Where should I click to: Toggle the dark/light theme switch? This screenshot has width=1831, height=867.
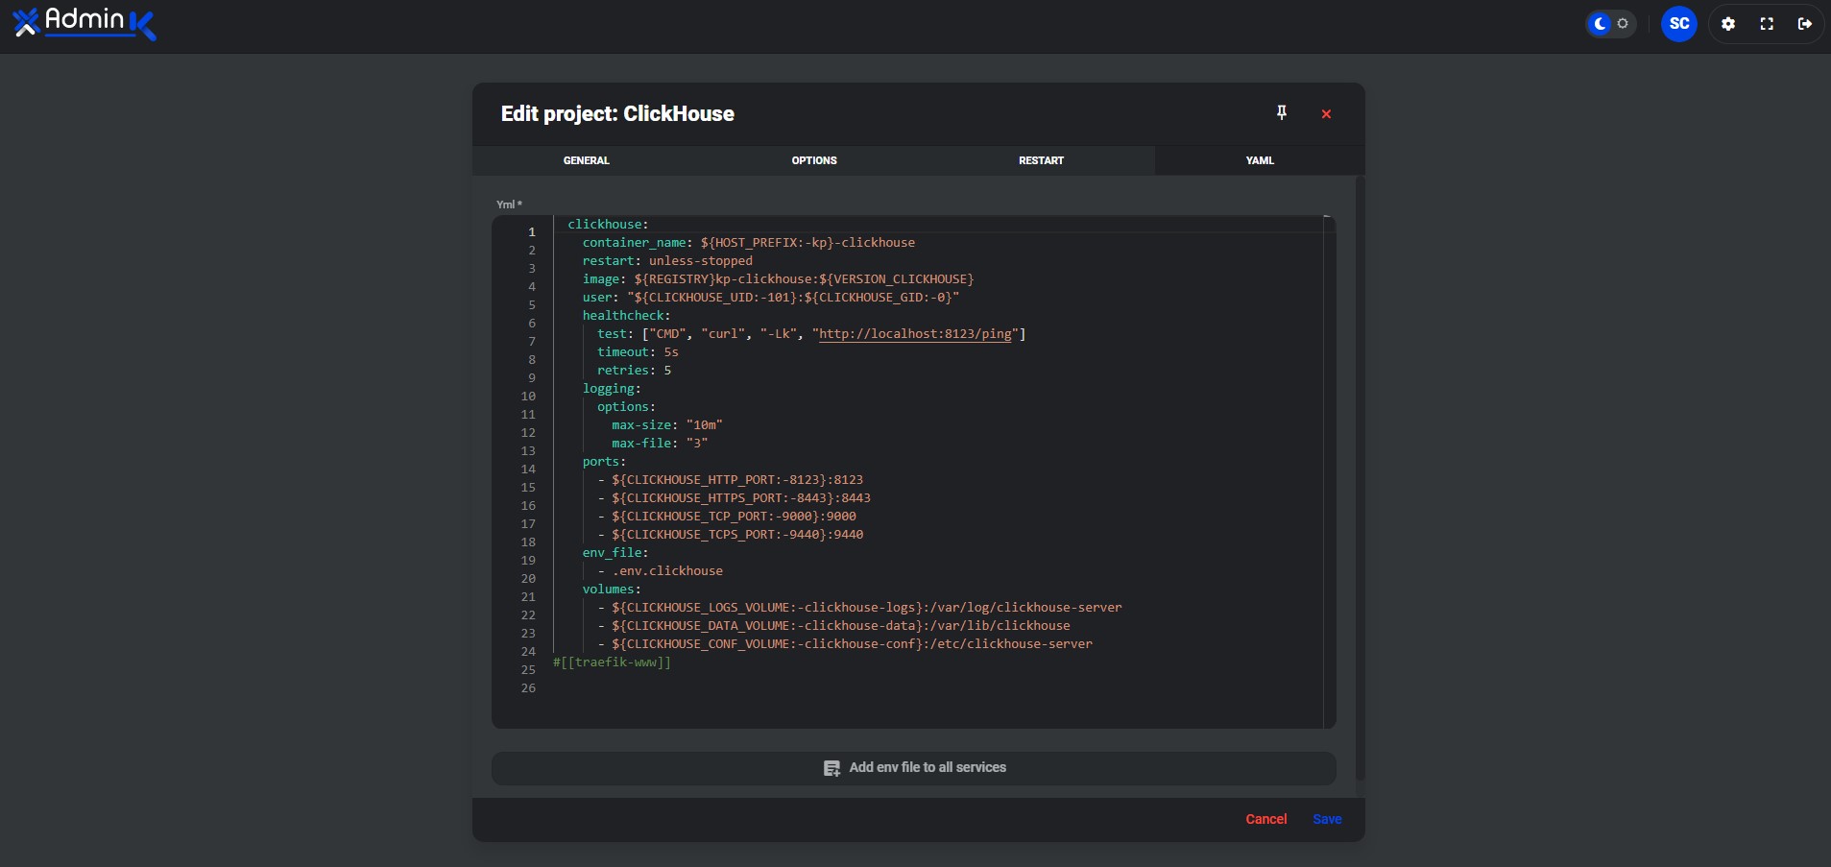[1610, 24]
